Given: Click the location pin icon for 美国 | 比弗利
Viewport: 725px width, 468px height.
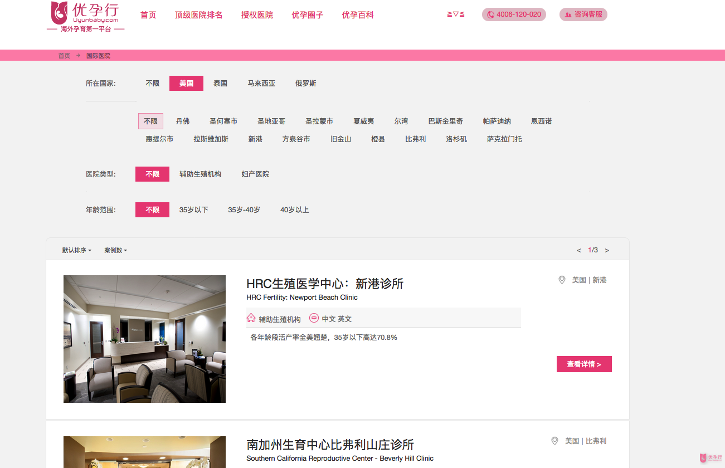Looking at the screenshot, I should click(x=554, y=441).
